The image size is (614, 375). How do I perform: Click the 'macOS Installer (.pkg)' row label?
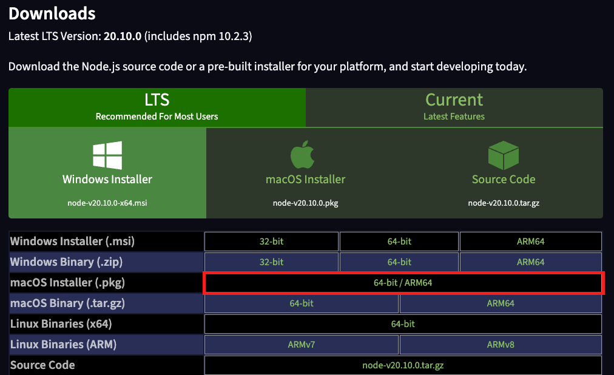67,283
